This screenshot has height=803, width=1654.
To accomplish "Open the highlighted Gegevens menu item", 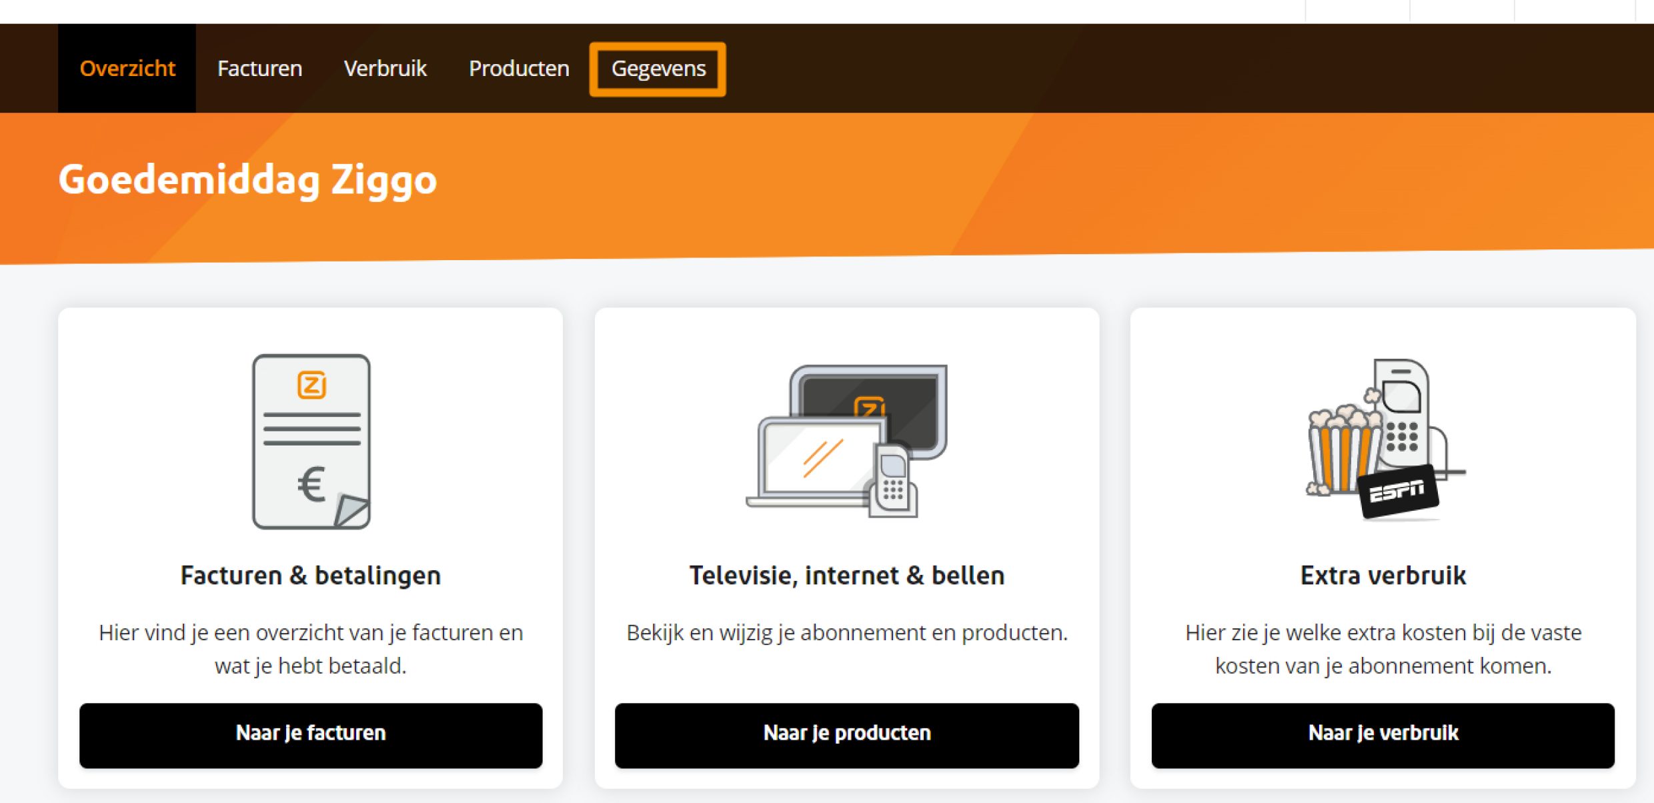I will coord(658,67).
